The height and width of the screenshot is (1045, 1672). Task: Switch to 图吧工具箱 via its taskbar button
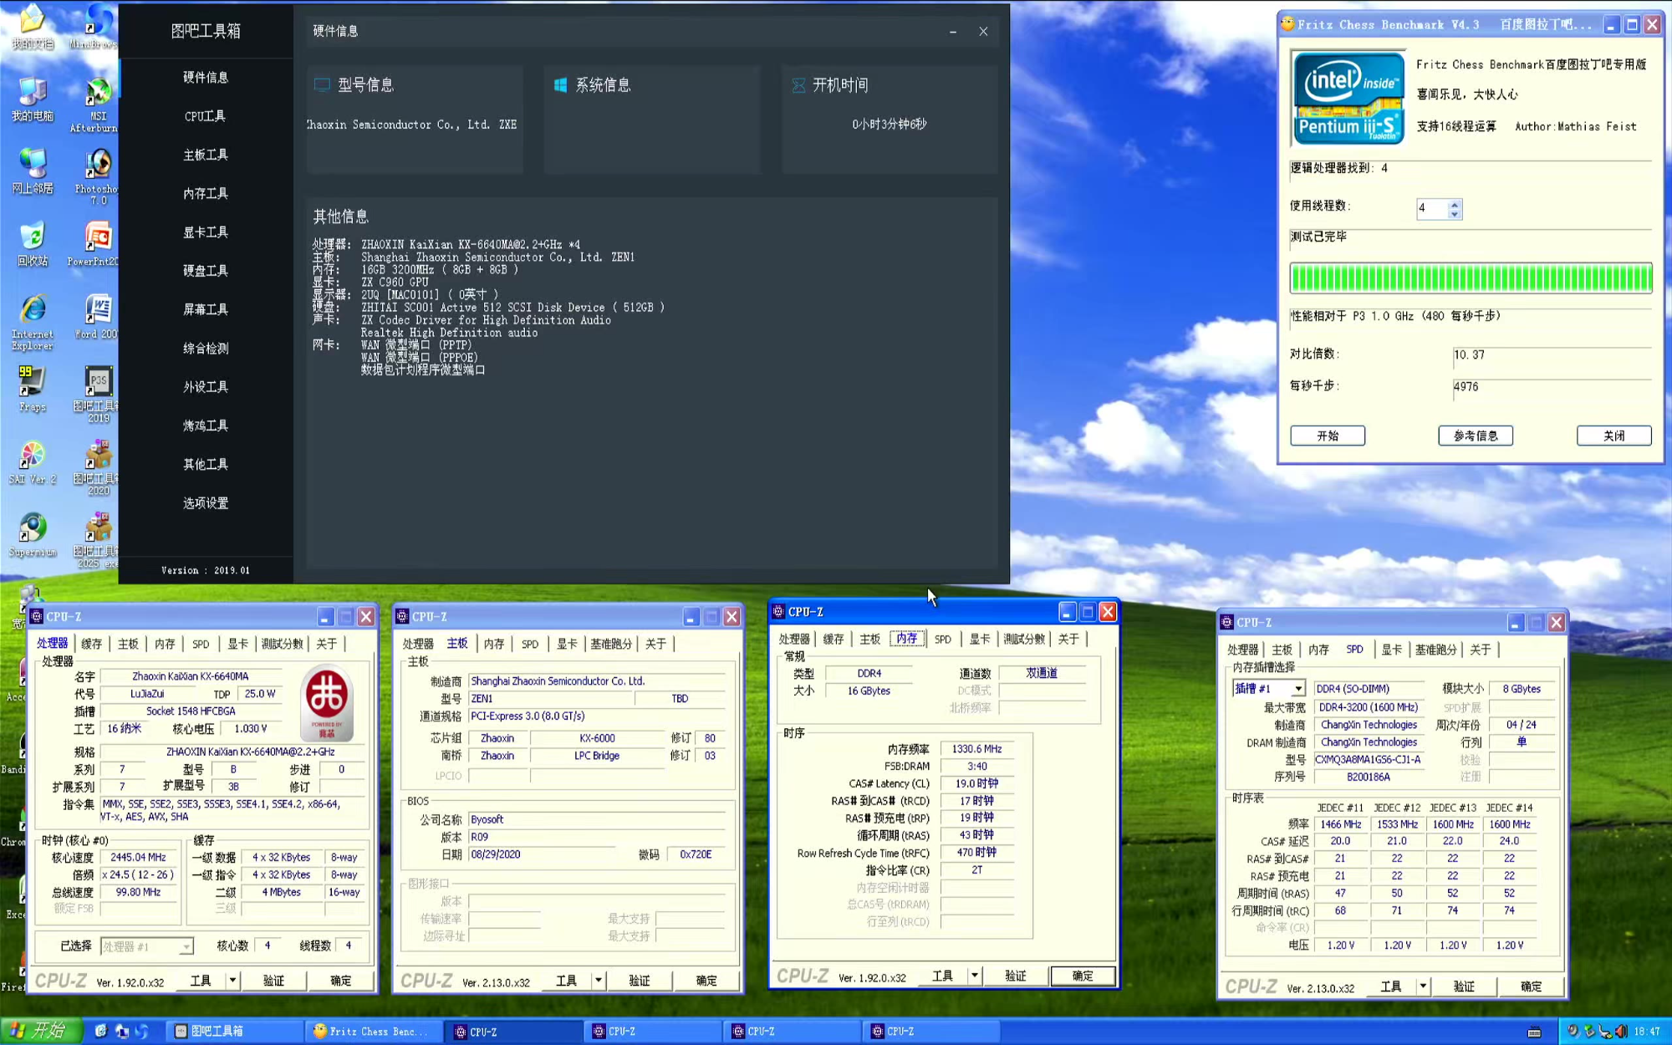(235, 1031)
